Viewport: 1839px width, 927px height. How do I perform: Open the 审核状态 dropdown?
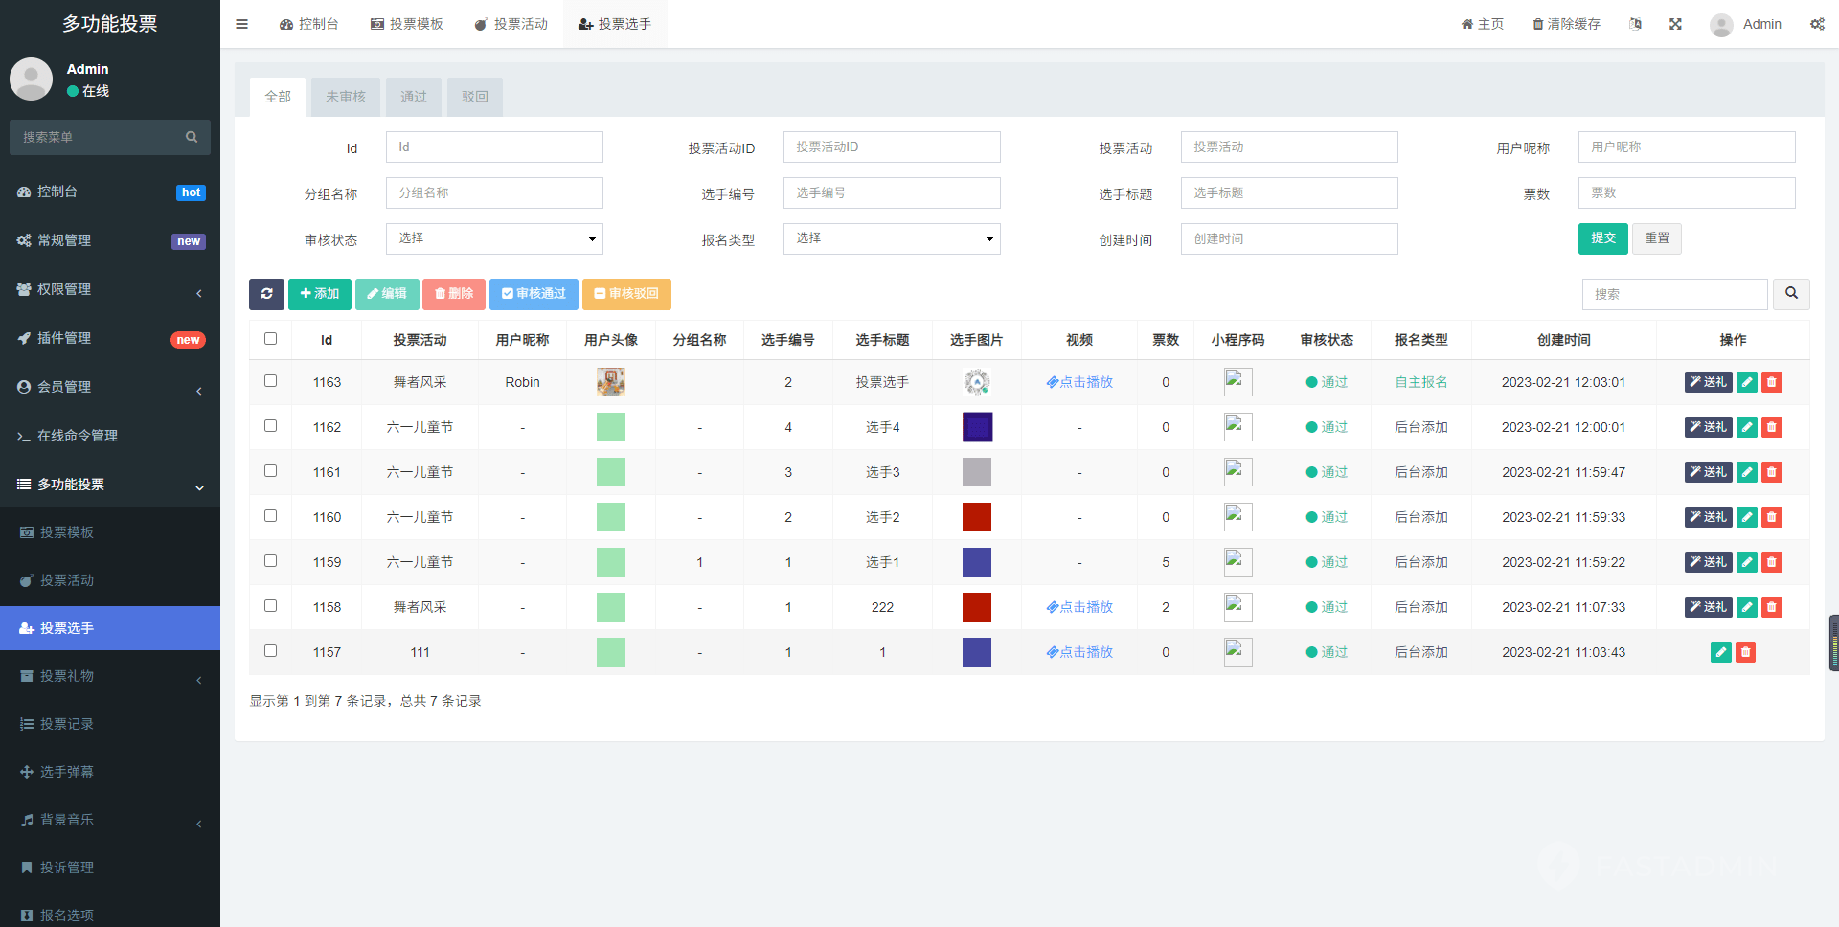click(x=494, y=238)
